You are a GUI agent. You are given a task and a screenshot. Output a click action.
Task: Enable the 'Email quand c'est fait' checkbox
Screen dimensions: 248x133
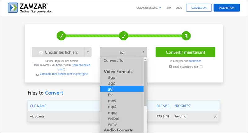[201, 67]
